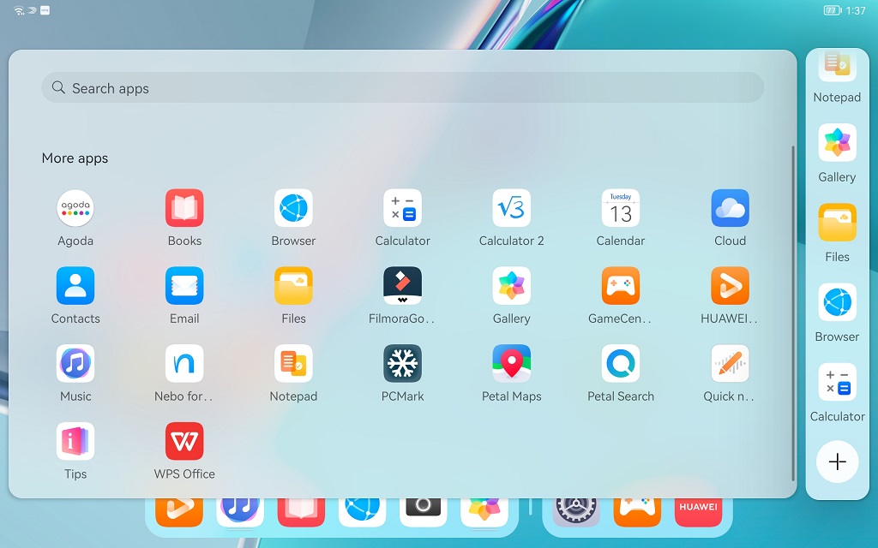
Task: Open Gallery from the right side dock
Action: click(x=837, y=143)
